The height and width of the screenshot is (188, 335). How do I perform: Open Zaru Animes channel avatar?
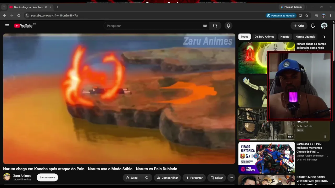coord(7,177)
